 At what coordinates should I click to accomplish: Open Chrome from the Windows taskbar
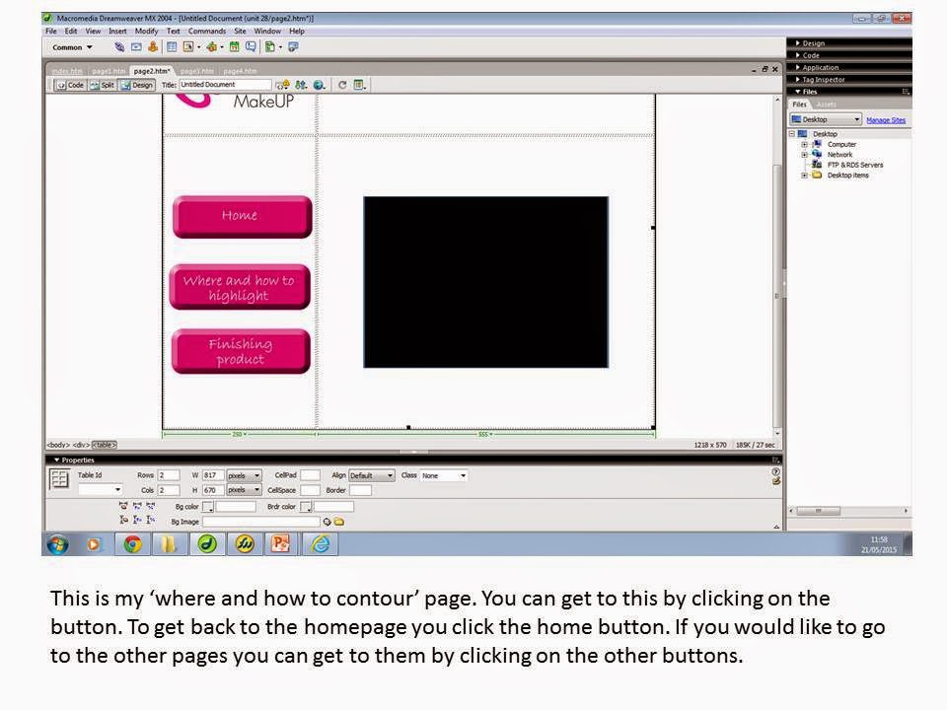(x=132, y=544)
